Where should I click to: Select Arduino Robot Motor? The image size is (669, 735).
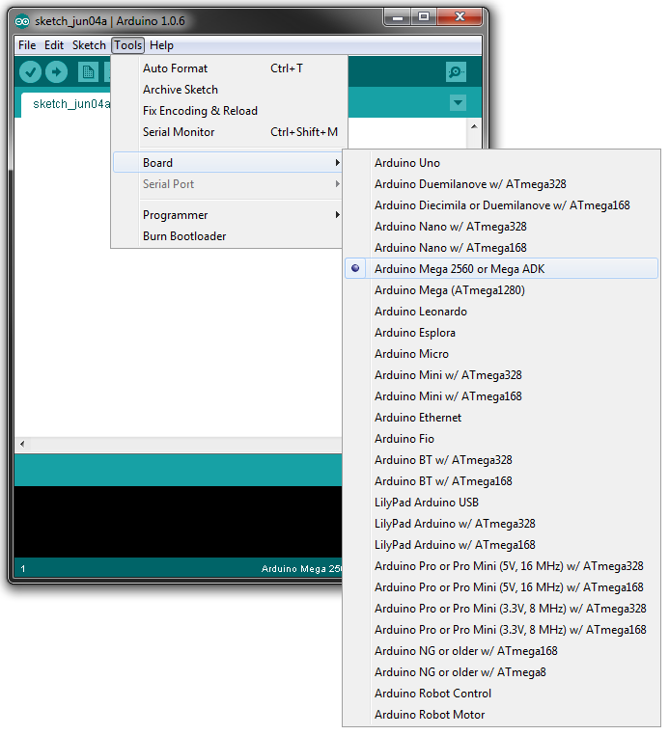(x=501, y=715)
